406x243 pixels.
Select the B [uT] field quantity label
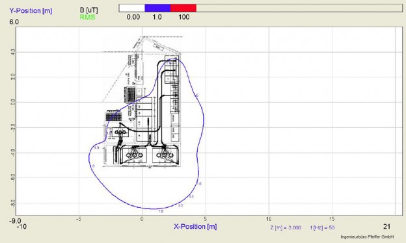[x=88, y=10]
